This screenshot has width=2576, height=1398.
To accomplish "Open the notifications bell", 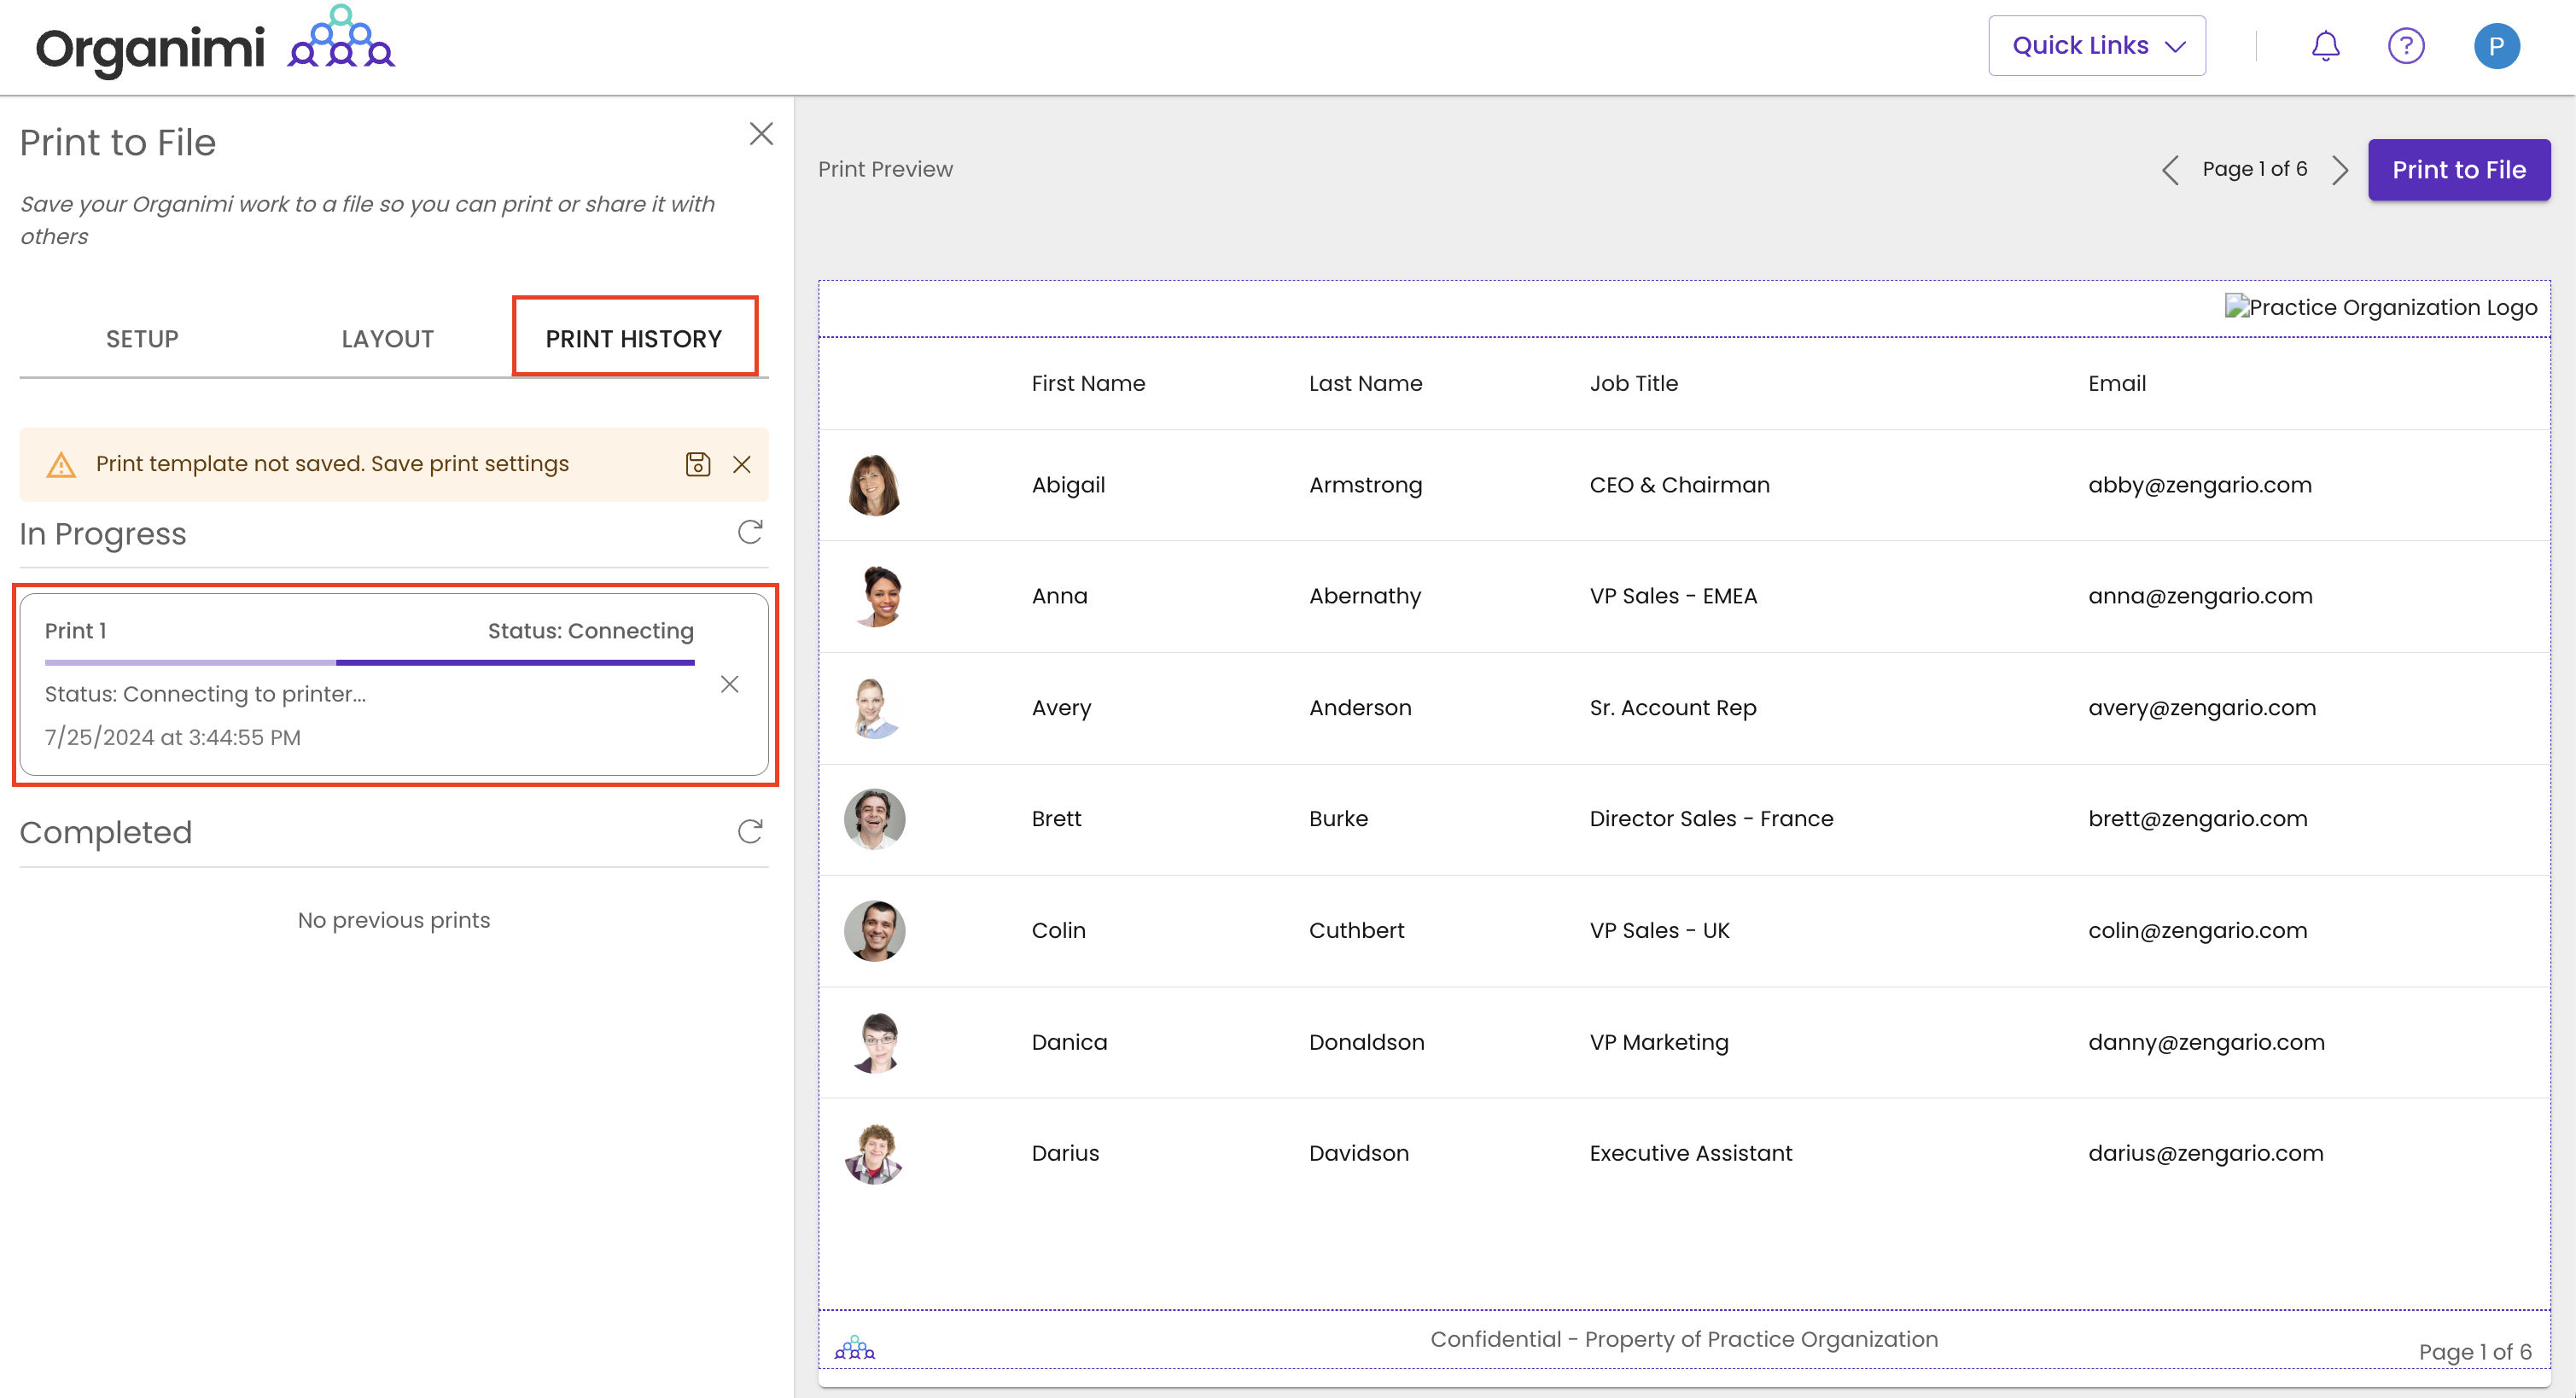I will tap(2325, 46).
